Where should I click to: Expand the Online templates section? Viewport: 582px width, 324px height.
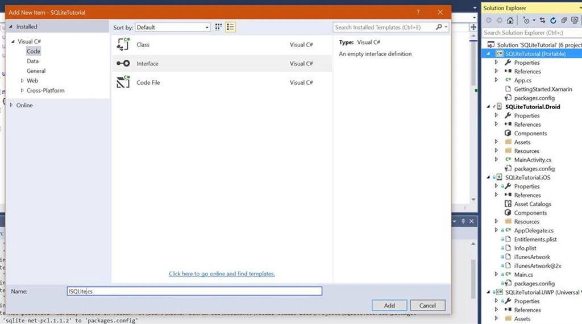coord(11,105)
